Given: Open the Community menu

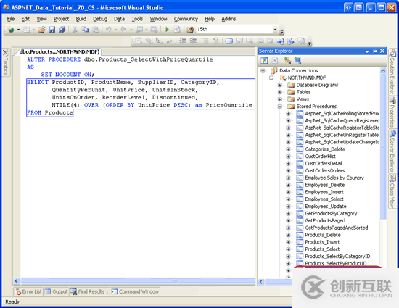Looking at the screenshot, I should tap(186, 19).
